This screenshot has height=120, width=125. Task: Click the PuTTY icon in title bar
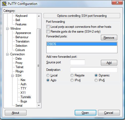pos(4,4)
